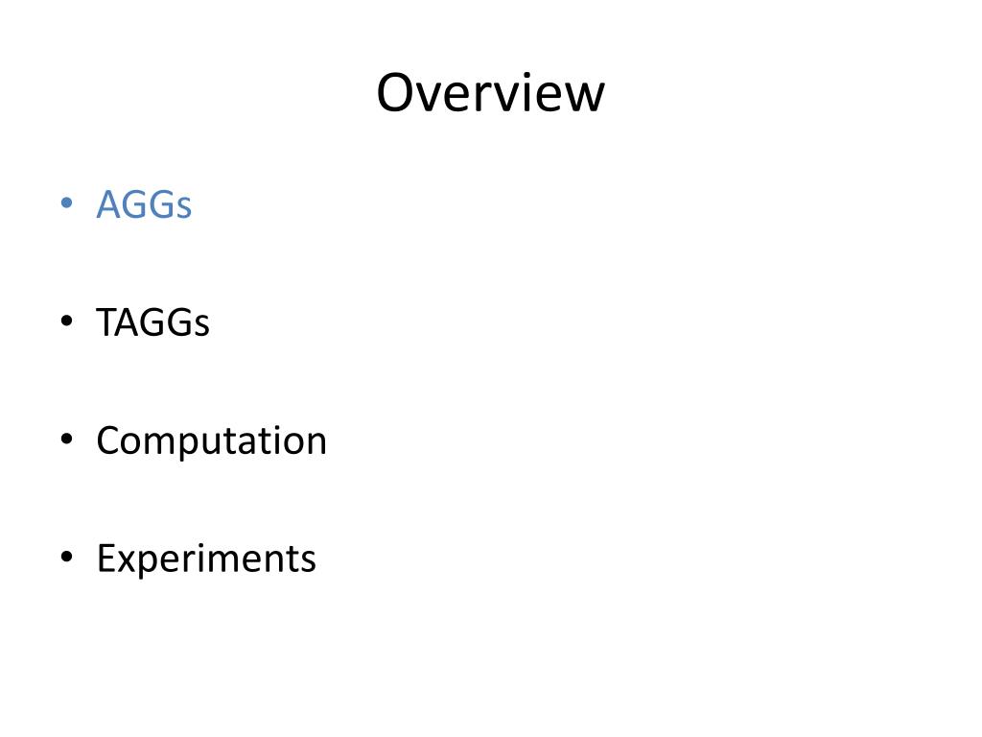Click the Overview slide title
Image resolution: width=982 pixels, height=737 pixels.
[x=490, y=93]
